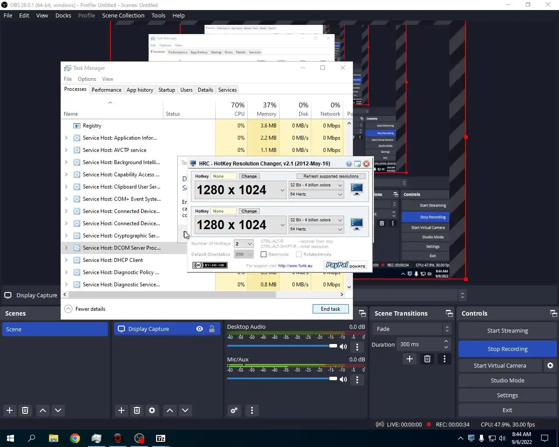The image size is (559, 447).
Task: Switch to Performance tab in Task Manager
Action: coord(107,90)
